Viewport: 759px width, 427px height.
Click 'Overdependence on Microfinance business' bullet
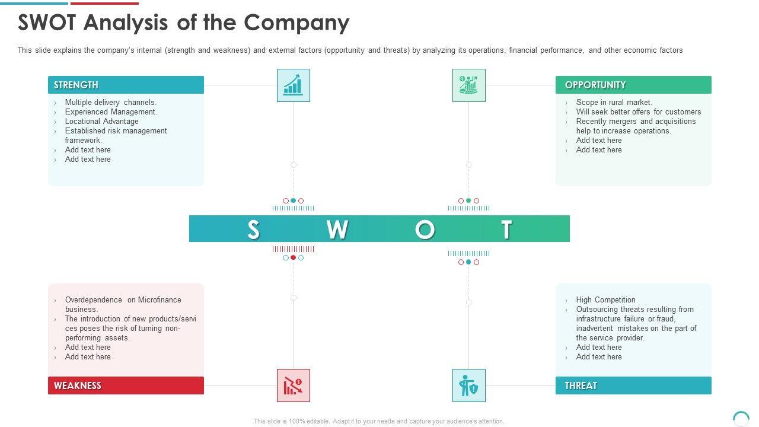123,304
